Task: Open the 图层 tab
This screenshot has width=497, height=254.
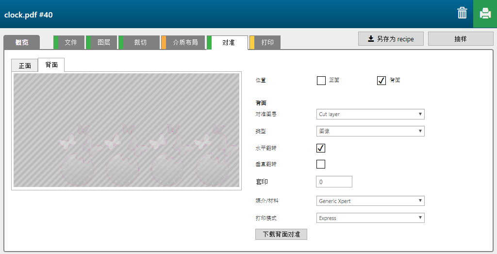Action: pyautogui.click(x=104, y=43)
